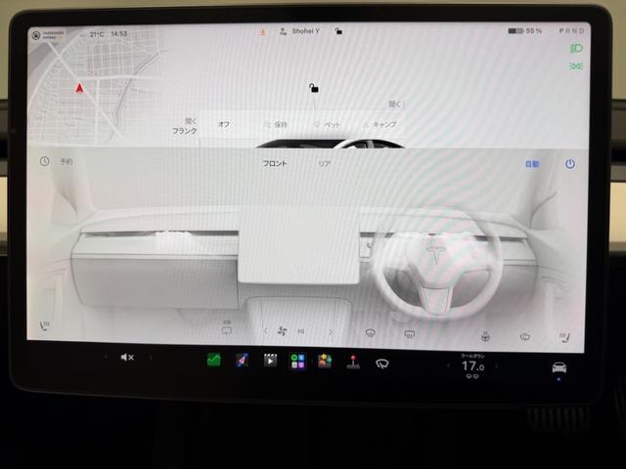The image size is (626, 469).
Task: Tap the green parking lights indicator icon
Action: pyautogui.click(x=576, y=66)
